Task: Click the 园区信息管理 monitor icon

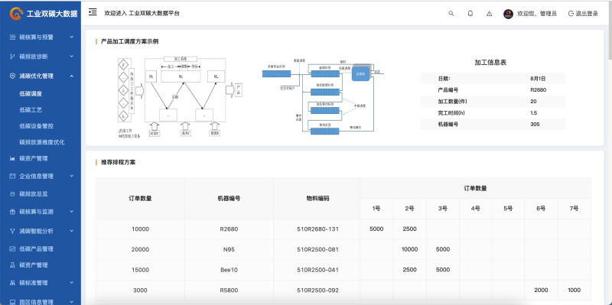Action: click(12, 302)
